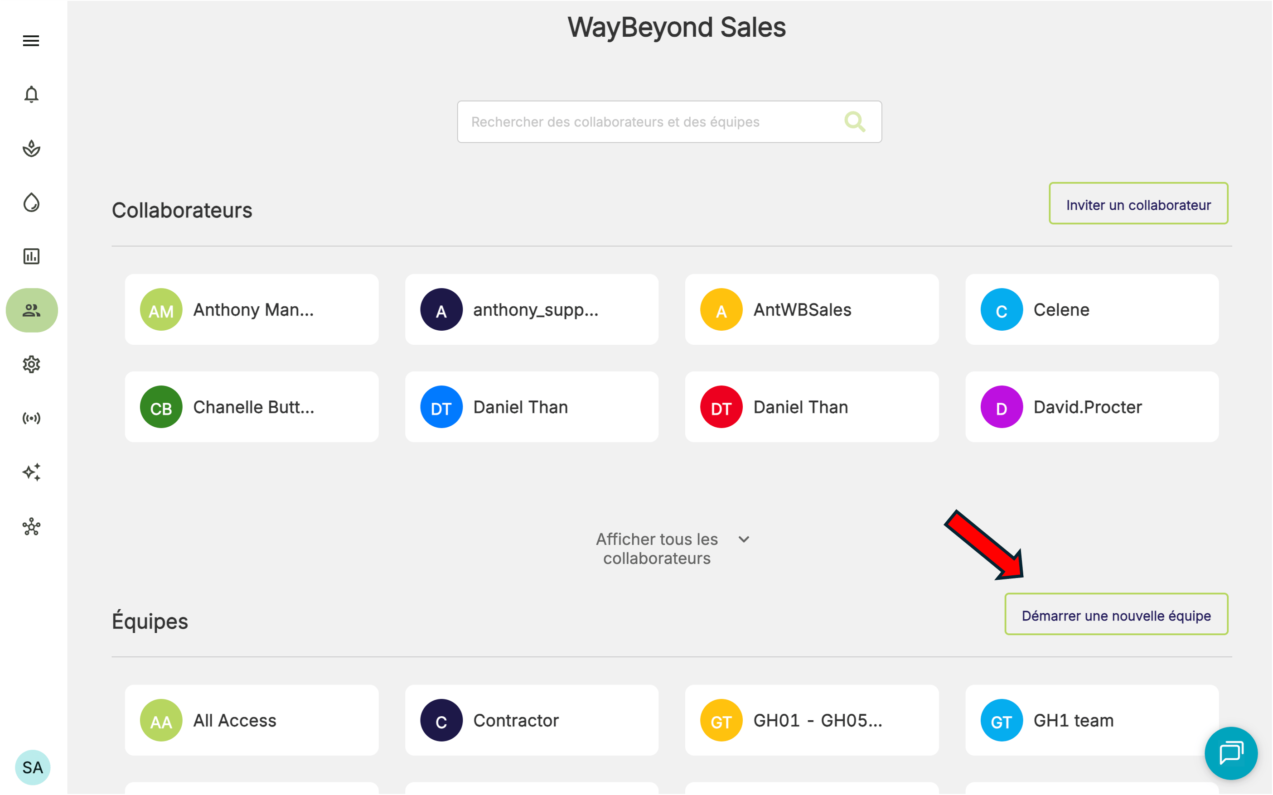Screen dimensions: 1273x795
Task: Open the chat support bubble
Action: pyautogui.click(x=1231, y=753)
